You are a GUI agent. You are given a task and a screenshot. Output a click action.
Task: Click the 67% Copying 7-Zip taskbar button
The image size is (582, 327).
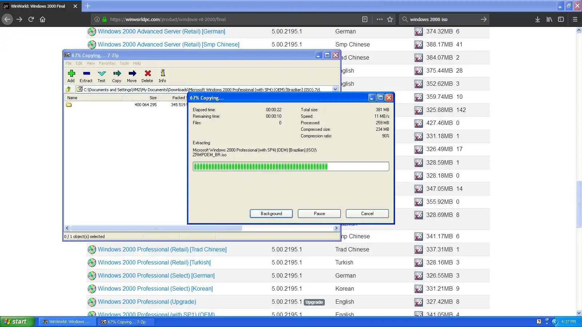pyautogui.click(x=126, y=322)
